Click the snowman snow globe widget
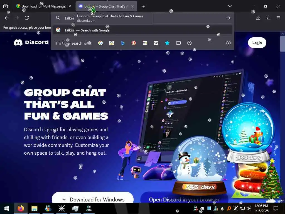285x214 pixels. click(199, 166)
